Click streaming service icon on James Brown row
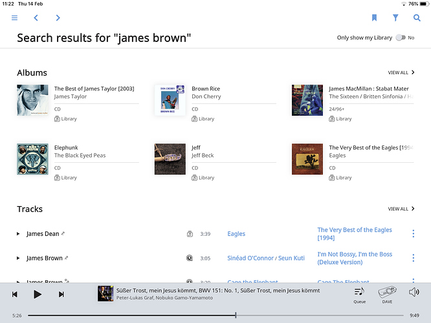Viewport: 431px width, 323px height. pos(190,258)
